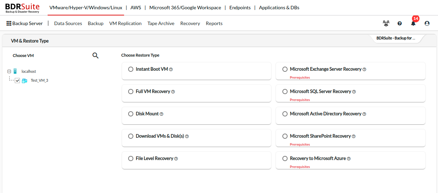Open Prerequisites link under Exchange Server Recovery

pos(300,78)
